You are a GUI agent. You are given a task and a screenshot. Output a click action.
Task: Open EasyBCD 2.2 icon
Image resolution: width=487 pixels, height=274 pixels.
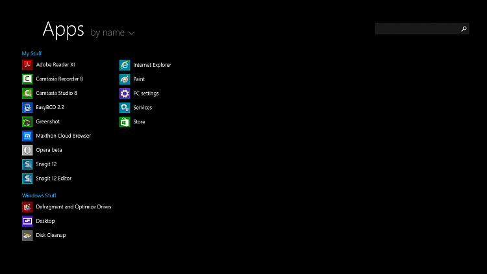27,108
